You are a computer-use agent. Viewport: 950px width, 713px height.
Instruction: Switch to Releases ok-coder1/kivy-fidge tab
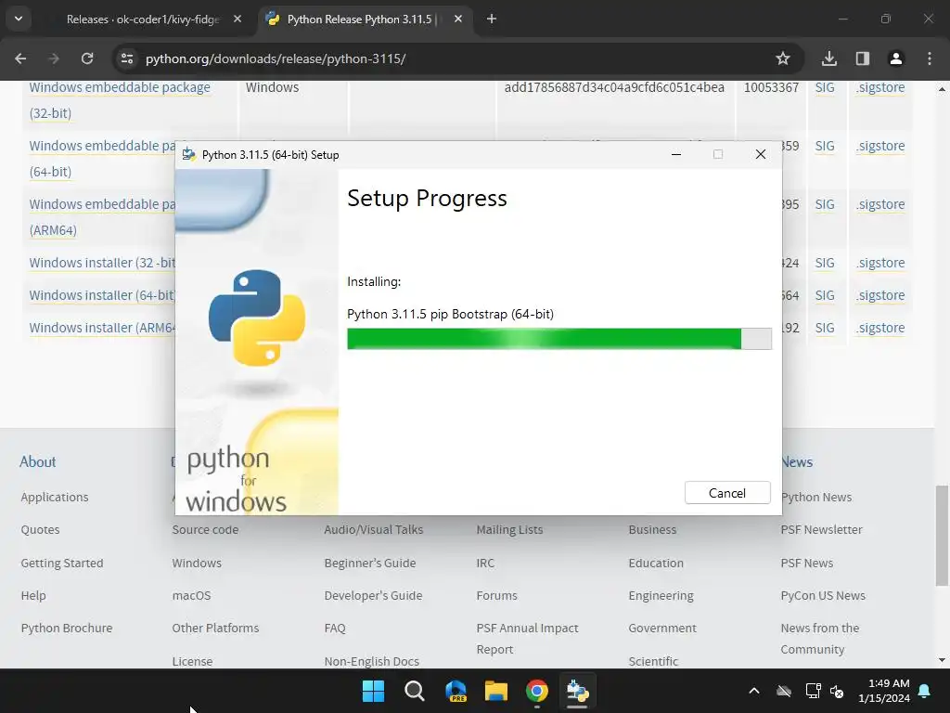coord(143,19)
